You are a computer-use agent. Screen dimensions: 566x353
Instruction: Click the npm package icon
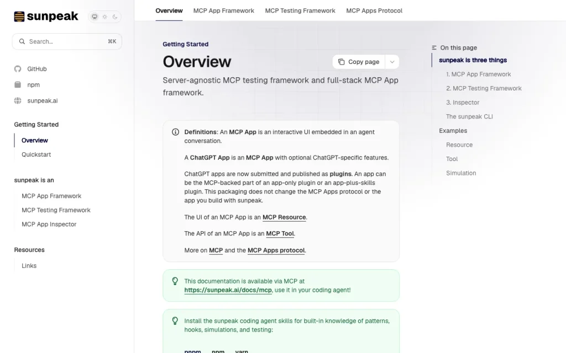18,84
